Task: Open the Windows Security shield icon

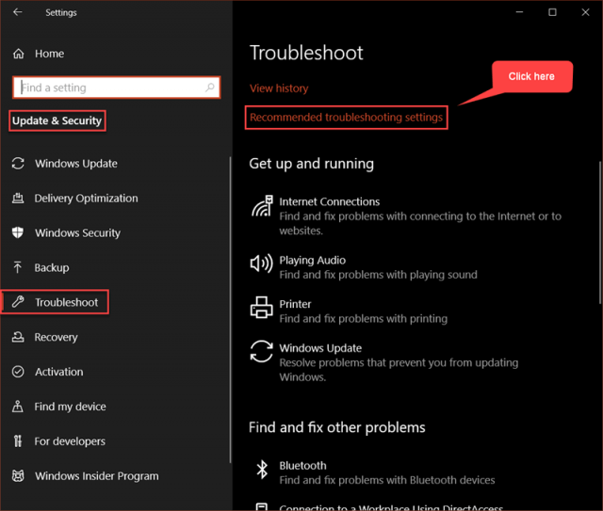Action: pyautogui.click(x=18, y=232)
